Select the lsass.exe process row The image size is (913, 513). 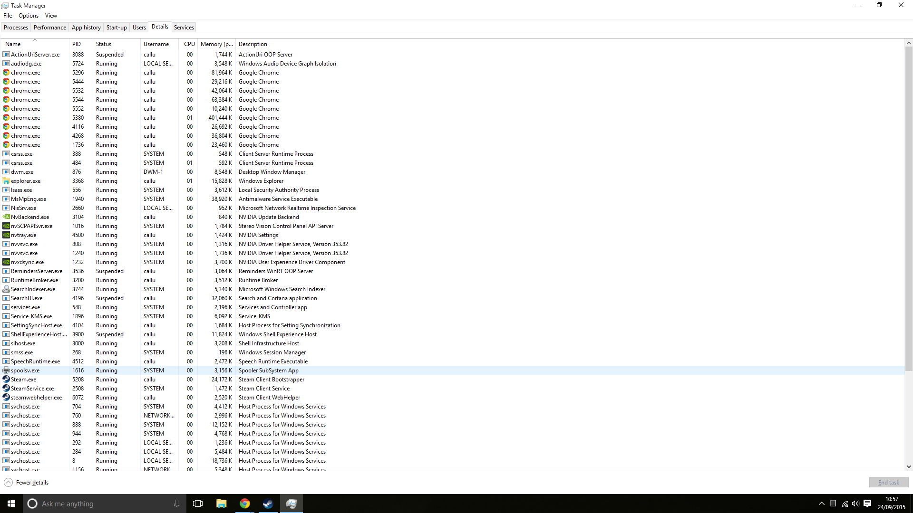click(453, 190)
